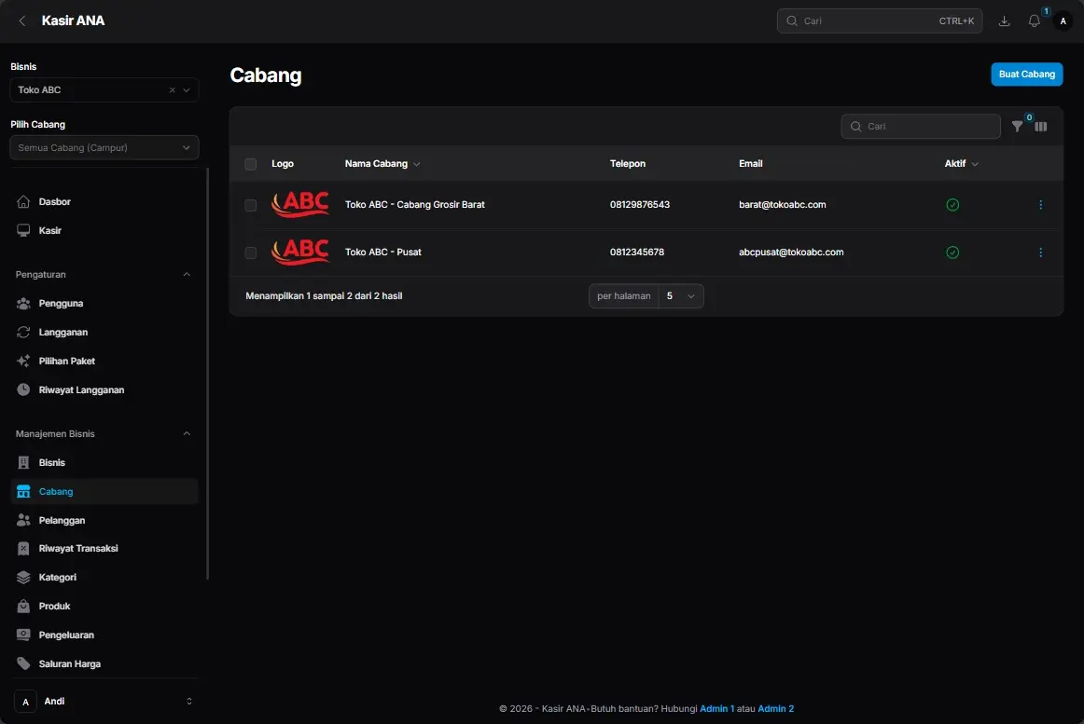Click the active status icon for Cabang Grosir Barat
1084x724 pixels.
point(952,204)
